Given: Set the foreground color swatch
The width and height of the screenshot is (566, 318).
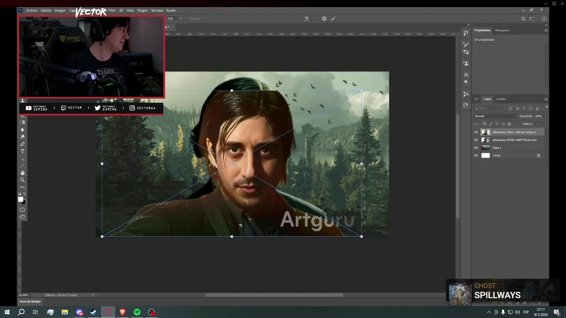Looking at the screenshot, I should coord(20,199).
